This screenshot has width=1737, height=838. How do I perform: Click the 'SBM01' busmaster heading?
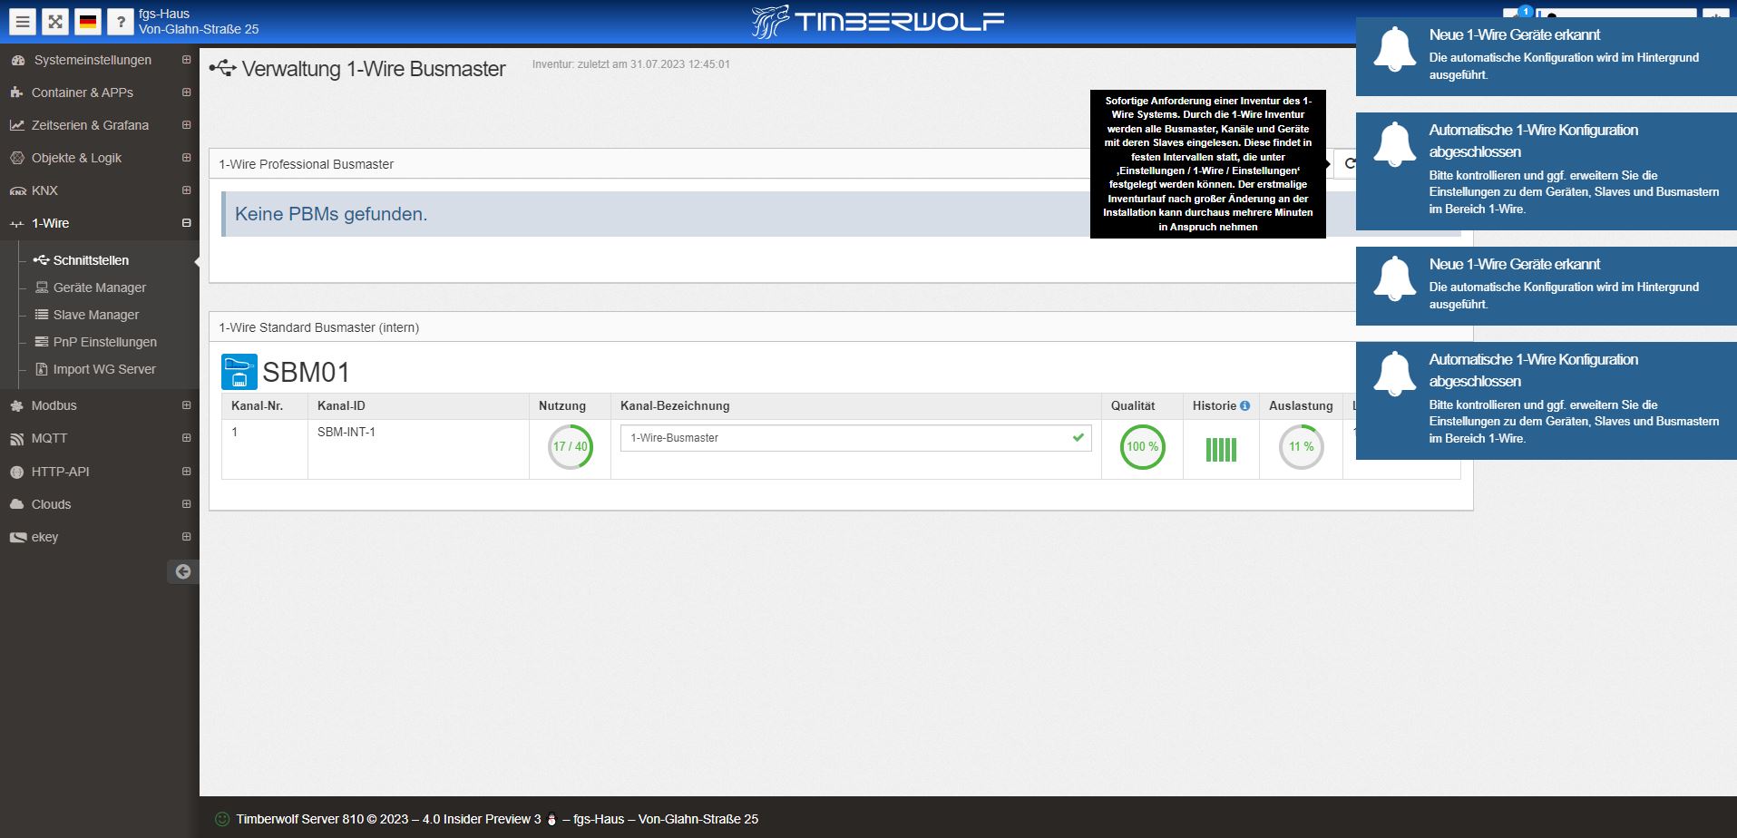[x=306, y=372]
